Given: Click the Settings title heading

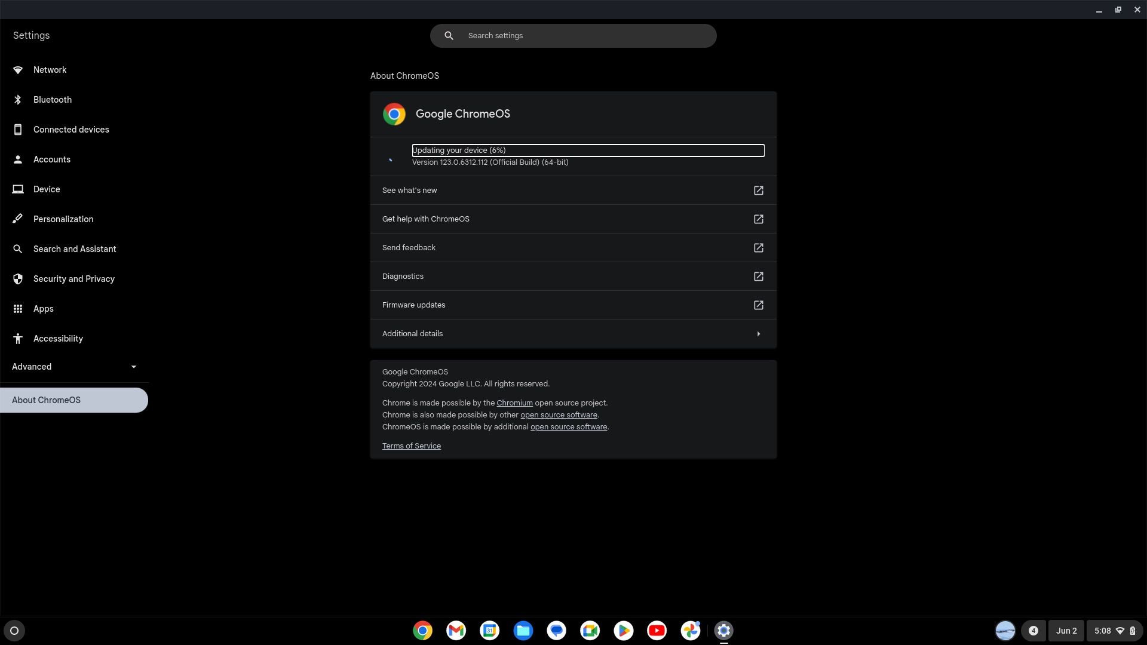Looking at the screenshot, I should (32, 36).
